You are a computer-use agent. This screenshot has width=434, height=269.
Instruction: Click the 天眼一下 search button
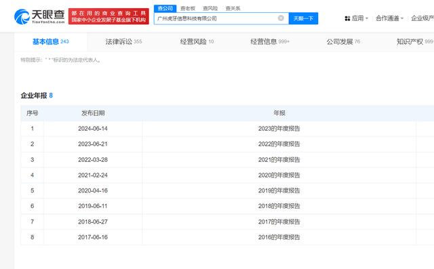(303, 18)
